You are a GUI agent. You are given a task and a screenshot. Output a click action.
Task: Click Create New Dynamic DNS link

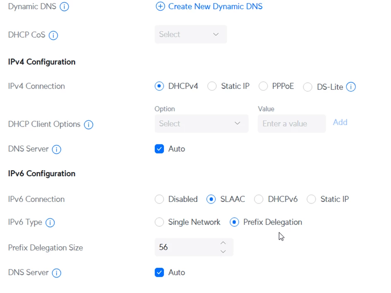pyautogui.click(x=215, y=7)
